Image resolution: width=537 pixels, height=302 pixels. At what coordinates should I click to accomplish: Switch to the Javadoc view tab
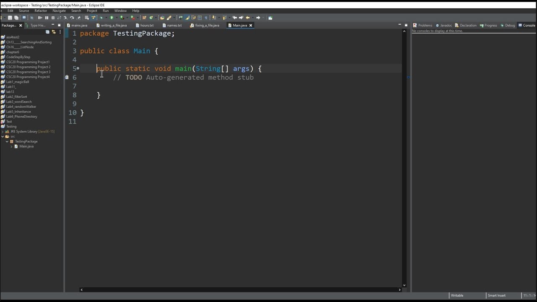coord(444,26)
